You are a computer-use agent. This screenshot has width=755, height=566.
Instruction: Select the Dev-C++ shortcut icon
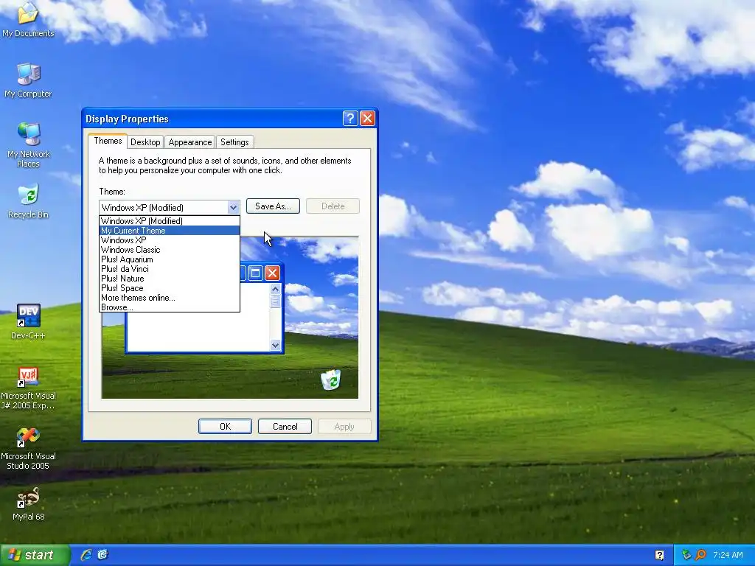click(28, 321)
